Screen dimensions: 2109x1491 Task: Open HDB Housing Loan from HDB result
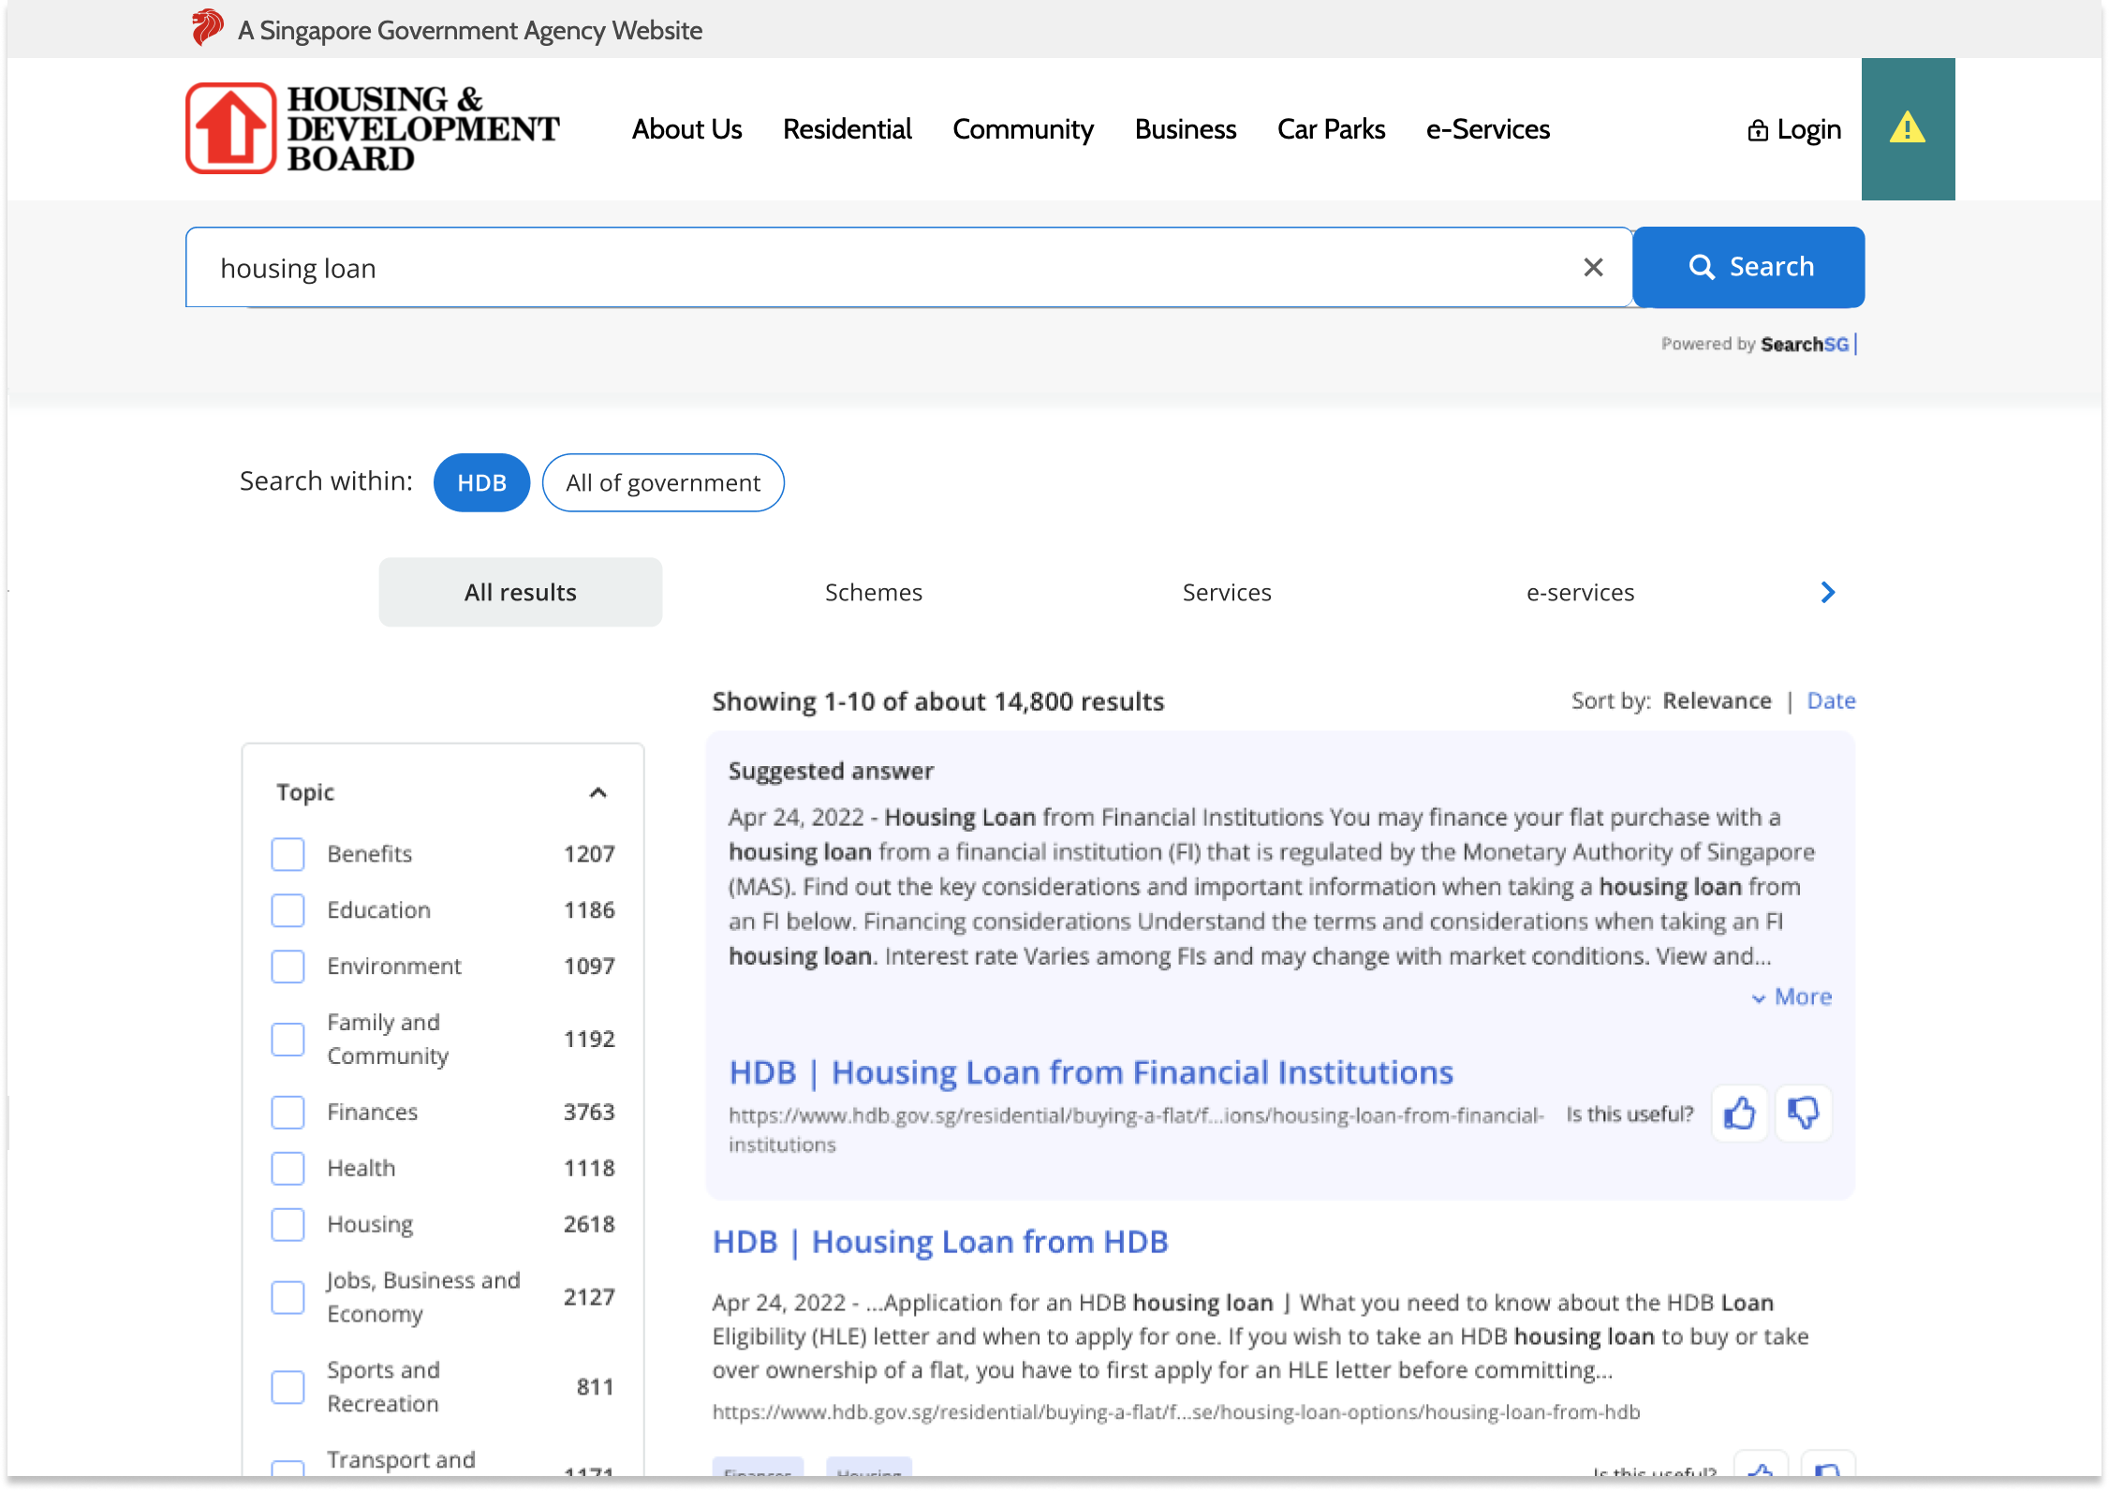point(940,1242)
